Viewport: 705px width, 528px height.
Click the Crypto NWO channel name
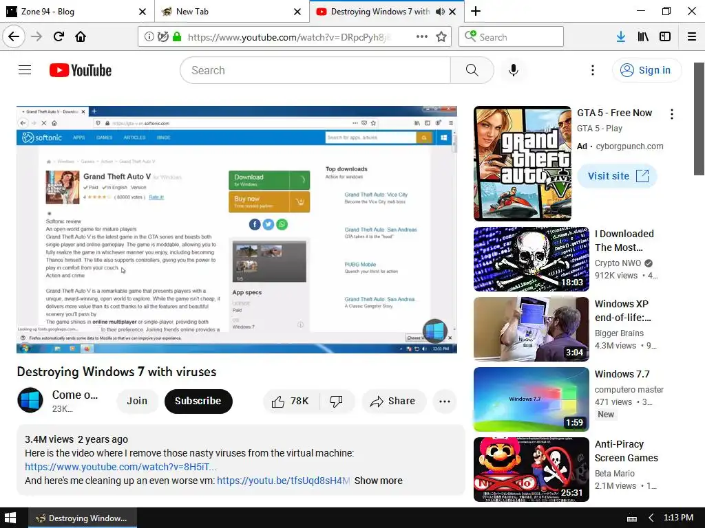pos(618,263)
